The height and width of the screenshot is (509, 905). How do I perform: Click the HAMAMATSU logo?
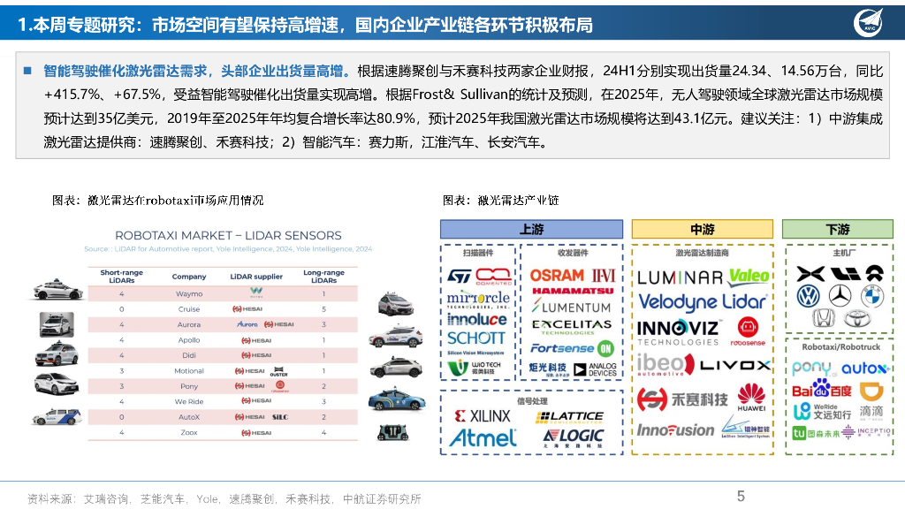(573, 291)
